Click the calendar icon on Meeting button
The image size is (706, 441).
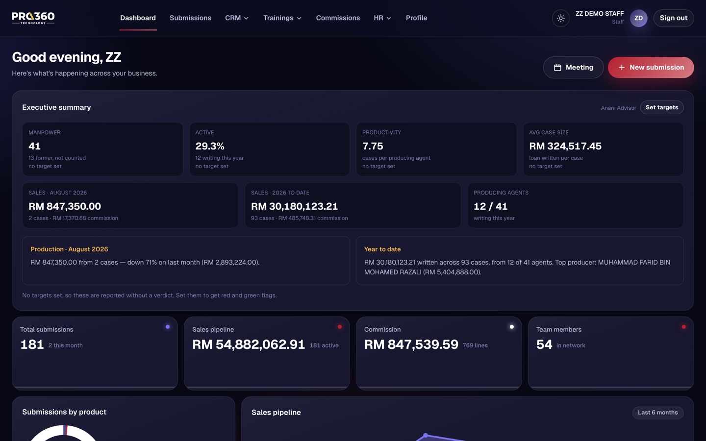click(557, 68)
